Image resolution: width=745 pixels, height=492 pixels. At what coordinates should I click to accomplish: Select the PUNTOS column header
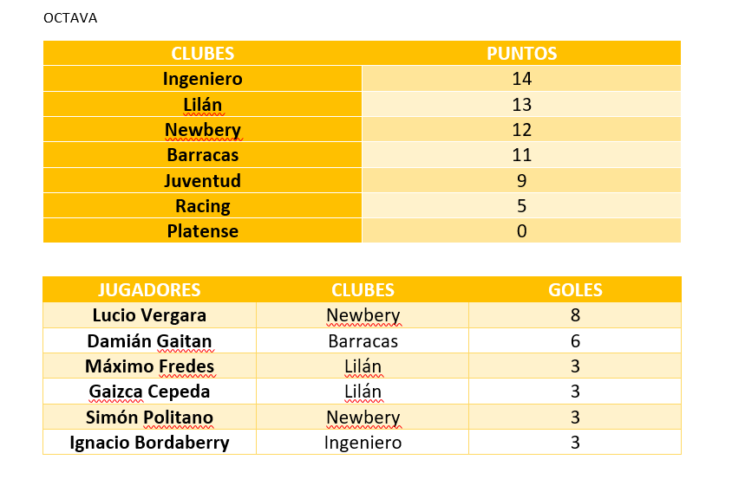[x=521, y=54]
